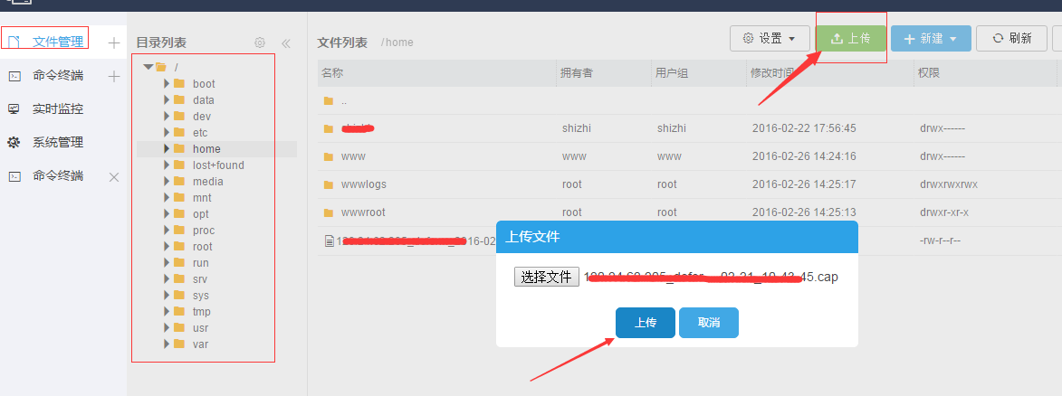Click the folder icon next to etc
This screenshot has height=396, width=1062.
tap(178, 132)
